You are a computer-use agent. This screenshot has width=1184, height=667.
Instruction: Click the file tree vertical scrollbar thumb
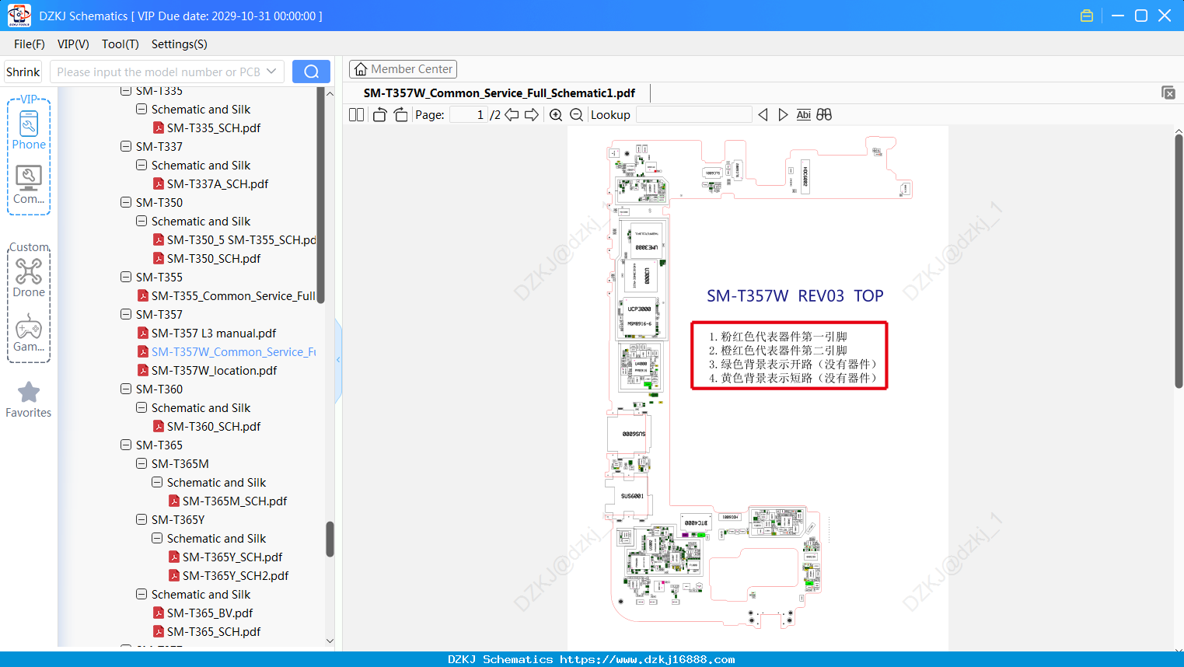330,539
